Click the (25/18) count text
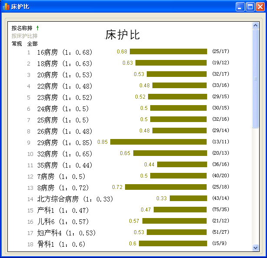Image resolution: width=267 pixels, height=258 pixels. tap(221, 187)
